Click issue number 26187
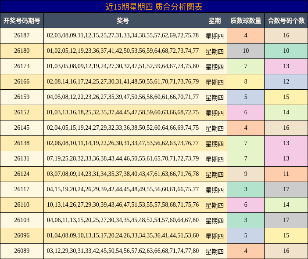 coord(22,36)
